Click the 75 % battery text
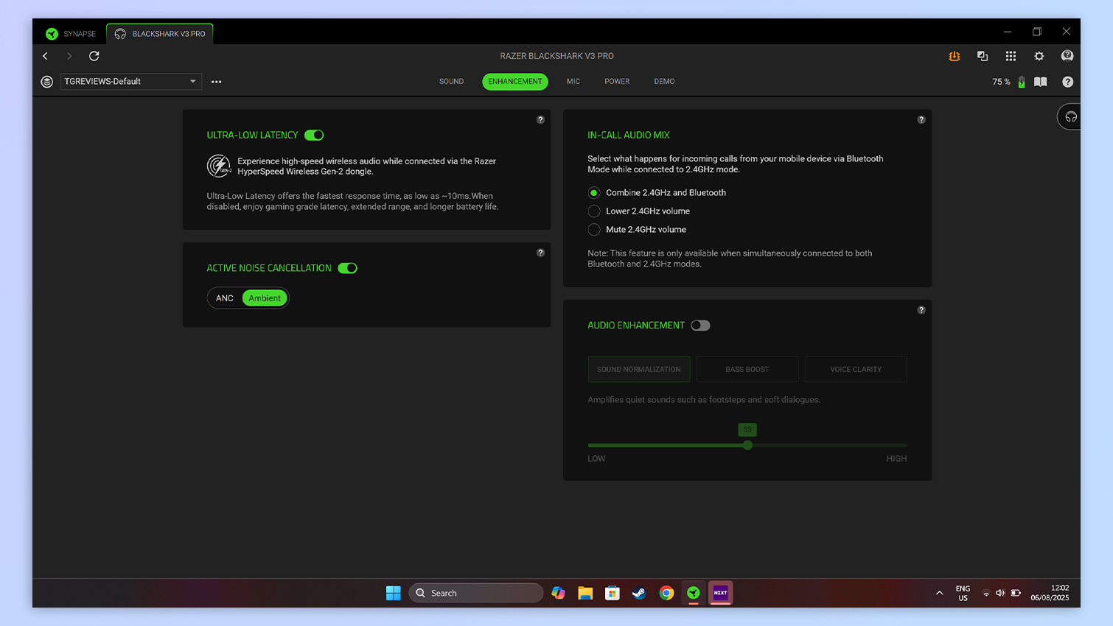The height and width of the screenshot is (626, 1113). coord(1002,82)
